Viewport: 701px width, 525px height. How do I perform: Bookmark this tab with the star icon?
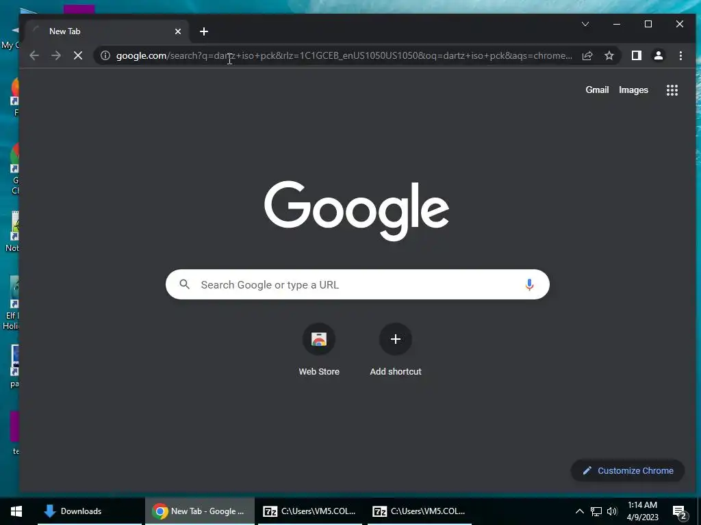click(609, 55)
